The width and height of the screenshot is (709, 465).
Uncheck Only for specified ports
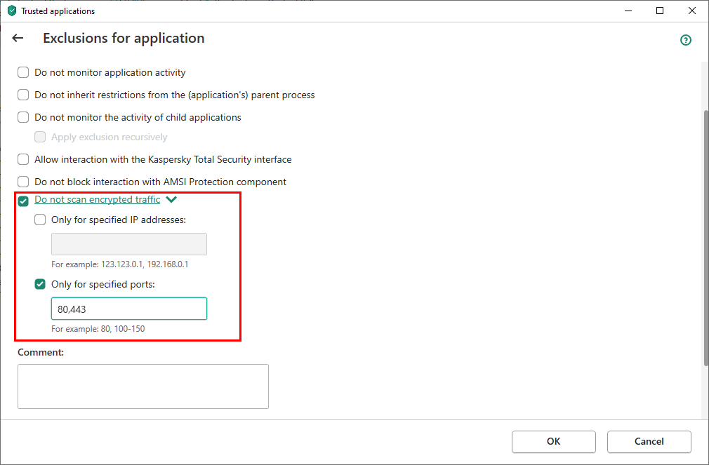coord(40,284)
